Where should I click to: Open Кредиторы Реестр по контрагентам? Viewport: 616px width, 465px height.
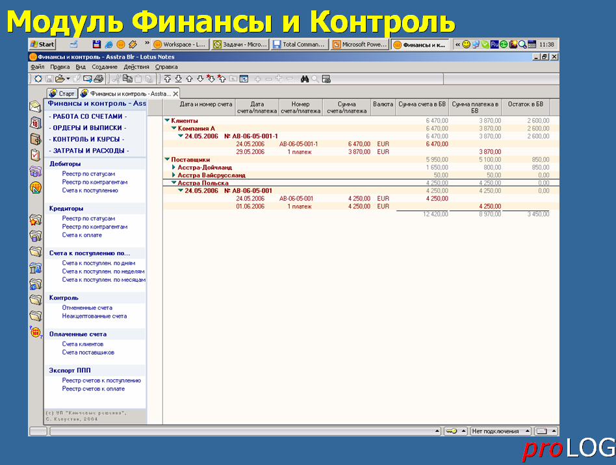pos(95,227)
